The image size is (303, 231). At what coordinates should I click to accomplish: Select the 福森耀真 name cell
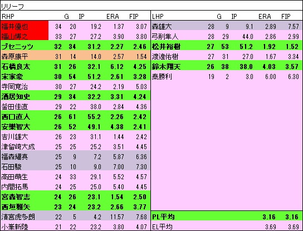[x=14, y=157]
